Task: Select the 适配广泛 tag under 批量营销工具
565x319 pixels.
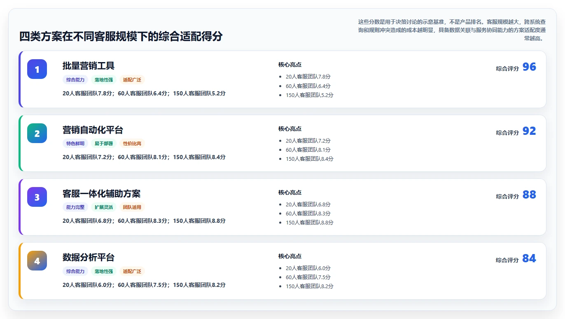Action: pos(132,80)
